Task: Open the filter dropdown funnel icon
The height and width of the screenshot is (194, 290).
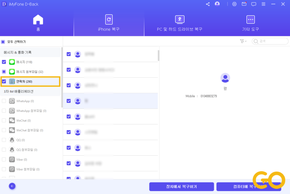Action: (243, 41)
